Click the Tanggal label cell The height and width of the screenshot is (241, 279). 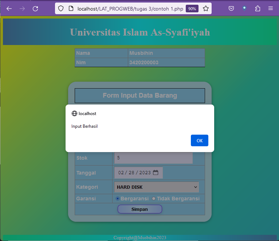point(94,172)
